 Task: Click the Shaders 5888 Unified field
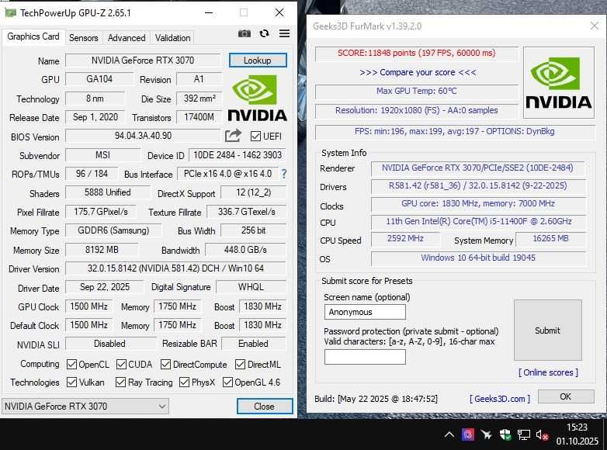point(108,192)
